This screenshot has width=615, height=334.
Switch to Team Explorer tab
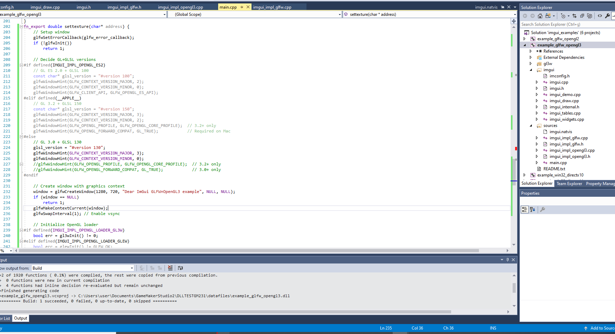tap(569, 184)
